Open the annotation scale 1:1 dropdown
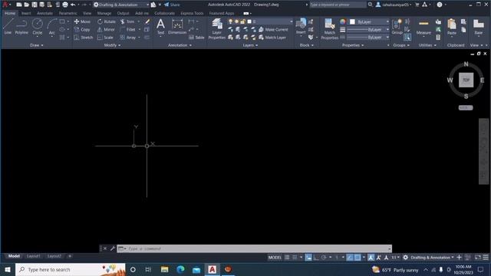The height and width of the screenshot is (276, 491). pyautogui.click(x=396, y=258)
